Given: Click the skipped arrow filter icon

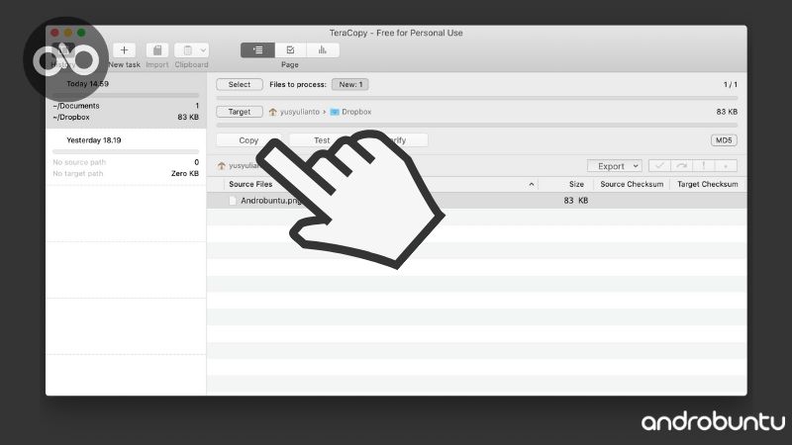Looking at the screenshot, I should pyautogui.click(x=682, y=165).
